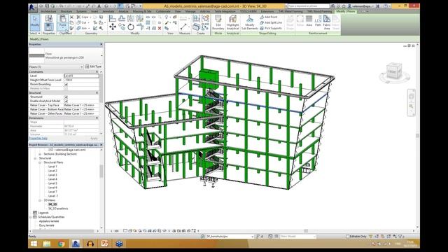Image resolution: width=448 pixels, height=252 pixels.
Task: Collapse 3D Views node in Project Browser
Action: 40,200
